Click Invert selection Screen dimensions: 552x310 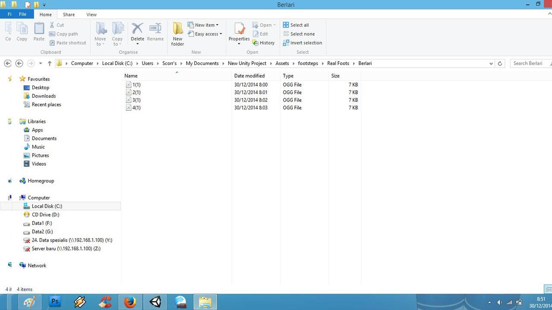click(x=303, y=43)
